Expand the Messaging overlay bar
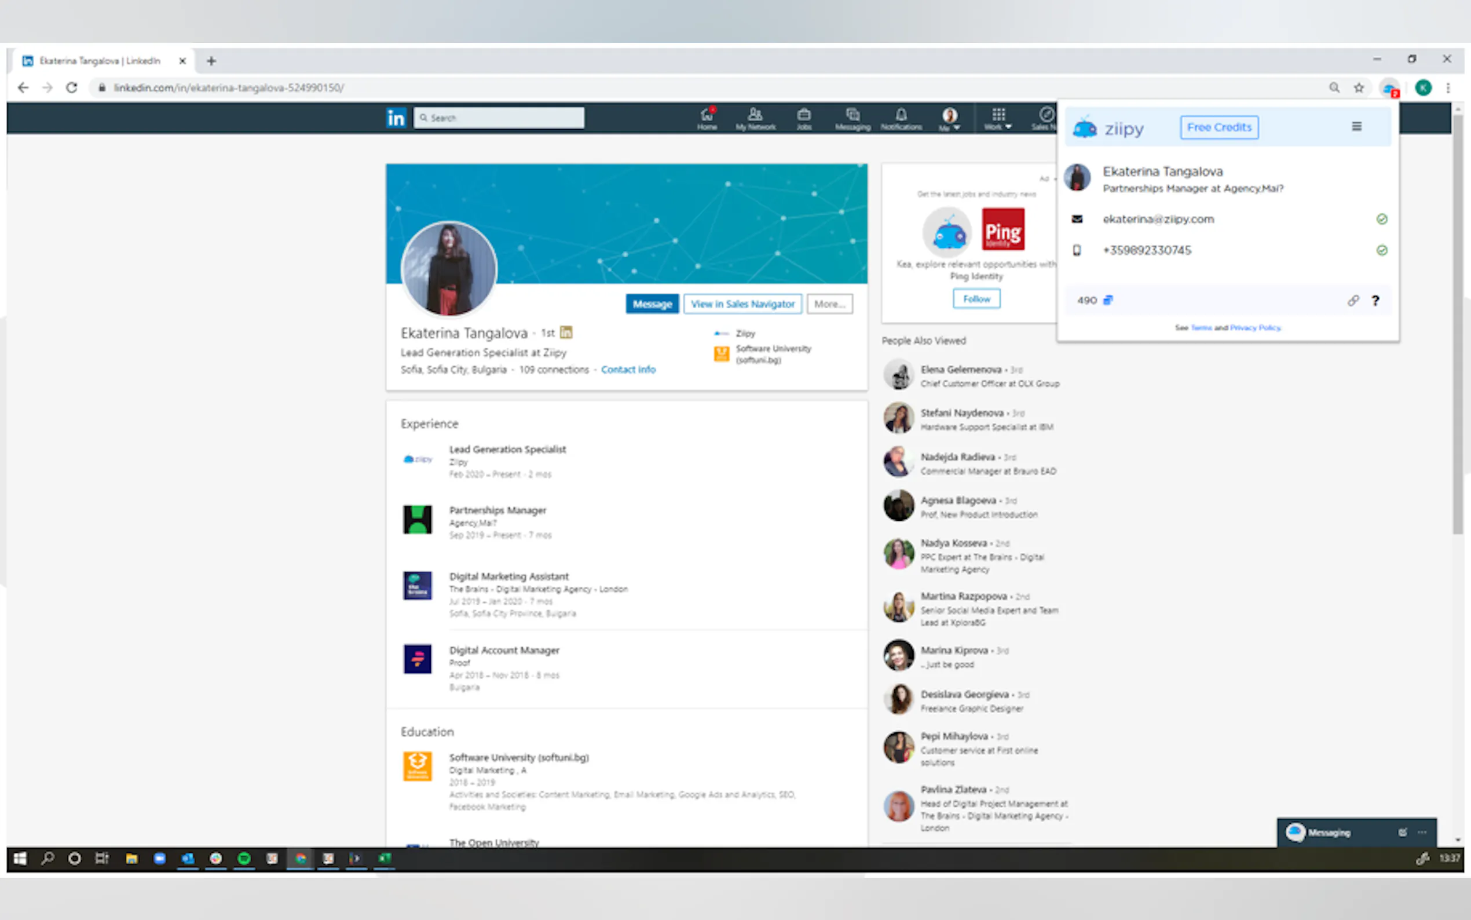 coord(1329,833)
